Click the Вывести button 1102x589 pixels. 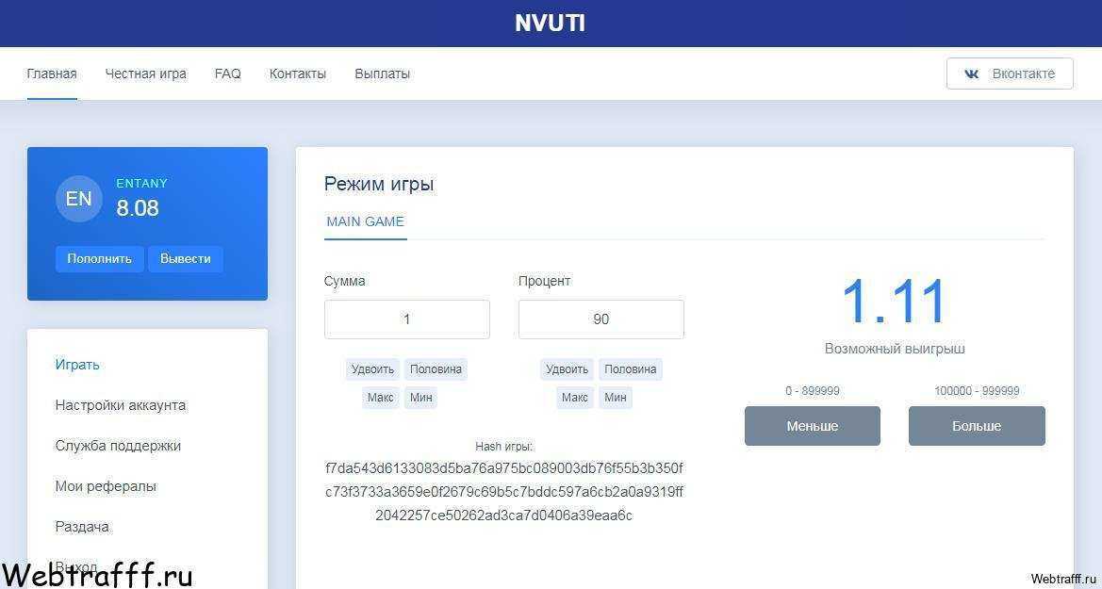click(x=186, y=258)
